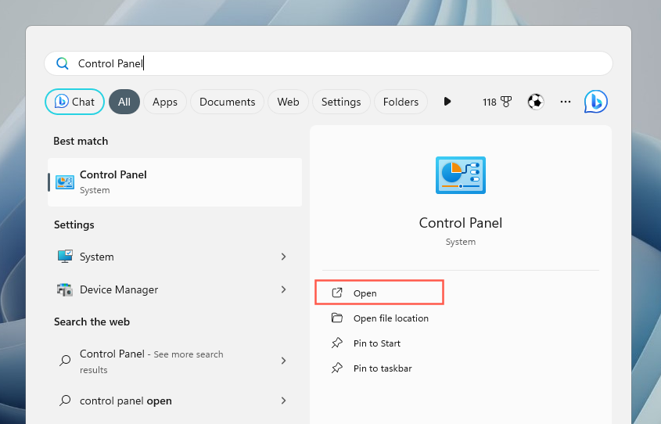
Task: Click the Pin to Start pin icon
Action: (337, 343)
